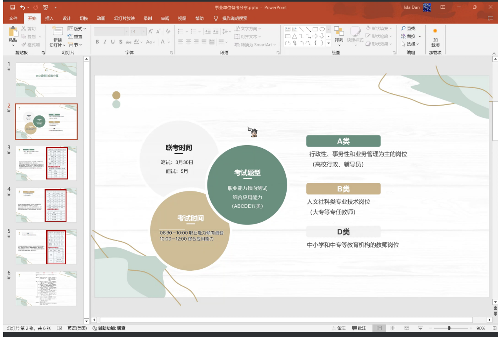Screen dimensions: 498x337
Task: Open the Add-ins (加载项) icon
Action: [x=435, y=37]
